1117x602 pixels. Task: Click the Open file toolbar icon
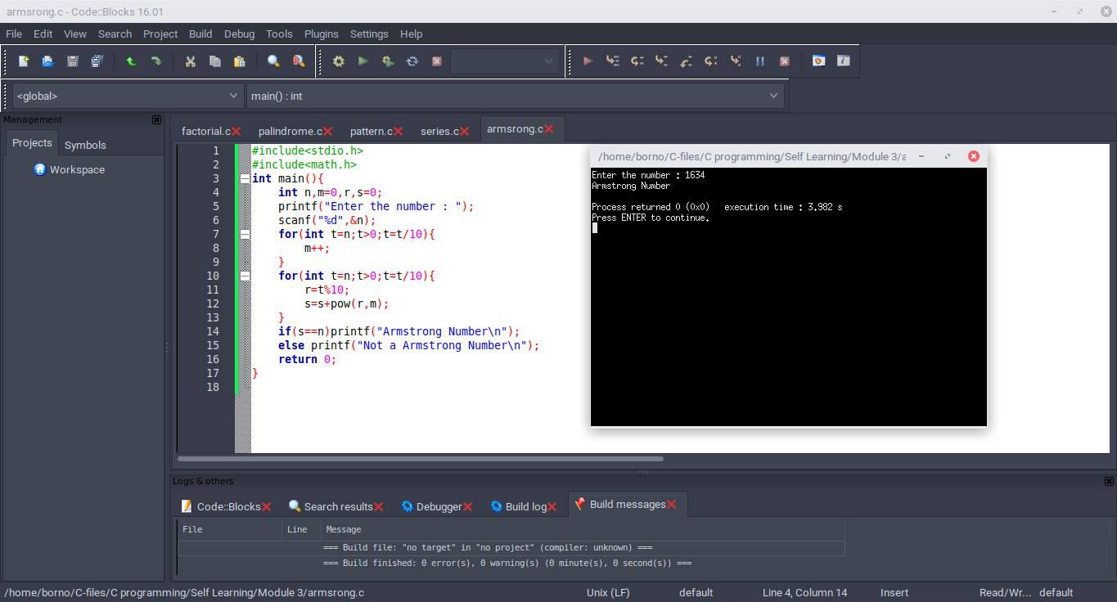47,61
